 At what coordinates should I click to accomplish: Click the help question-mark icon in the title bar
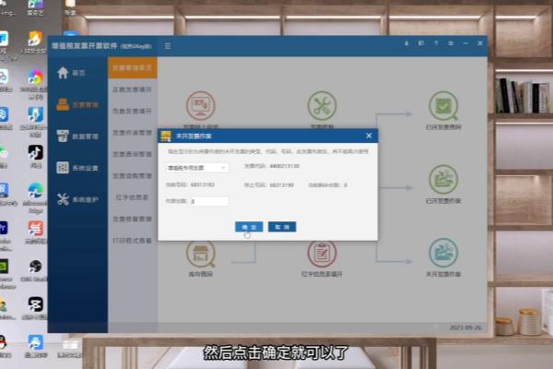pyautogui.click(x=436, y=43)
